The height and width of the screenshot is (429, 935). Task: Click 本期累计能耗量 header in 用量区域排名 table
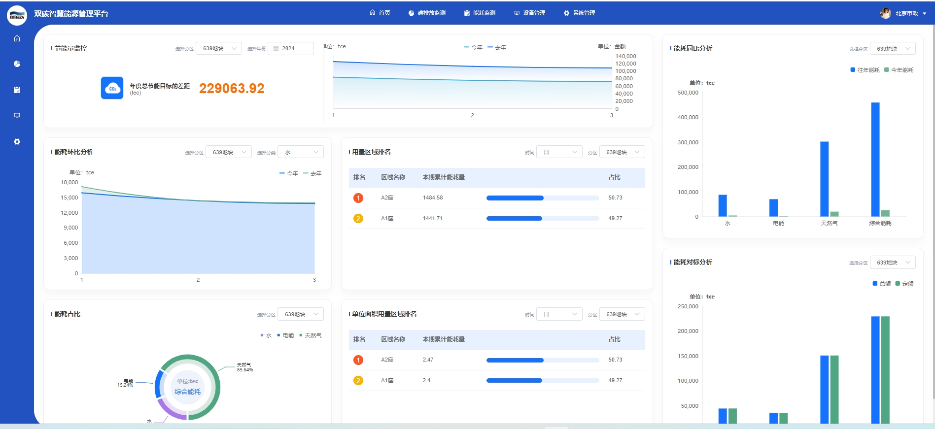click(x=444, y=177)
